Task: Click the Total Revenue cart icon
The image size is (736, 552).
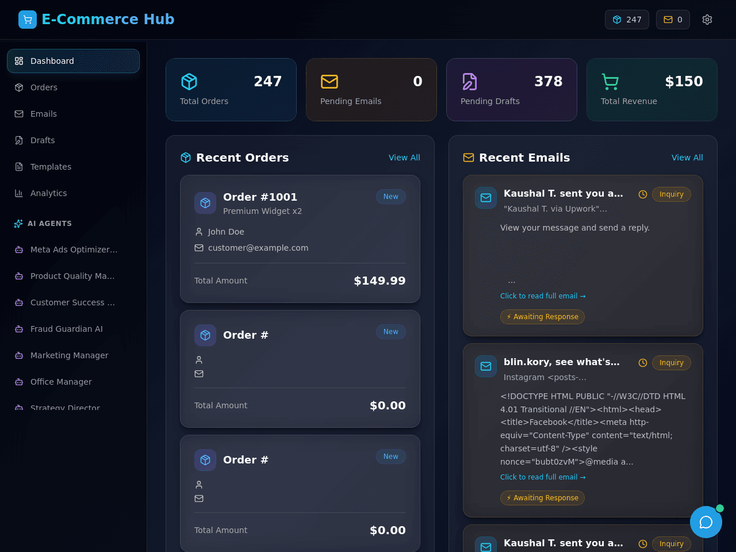Action: point(610,82)
